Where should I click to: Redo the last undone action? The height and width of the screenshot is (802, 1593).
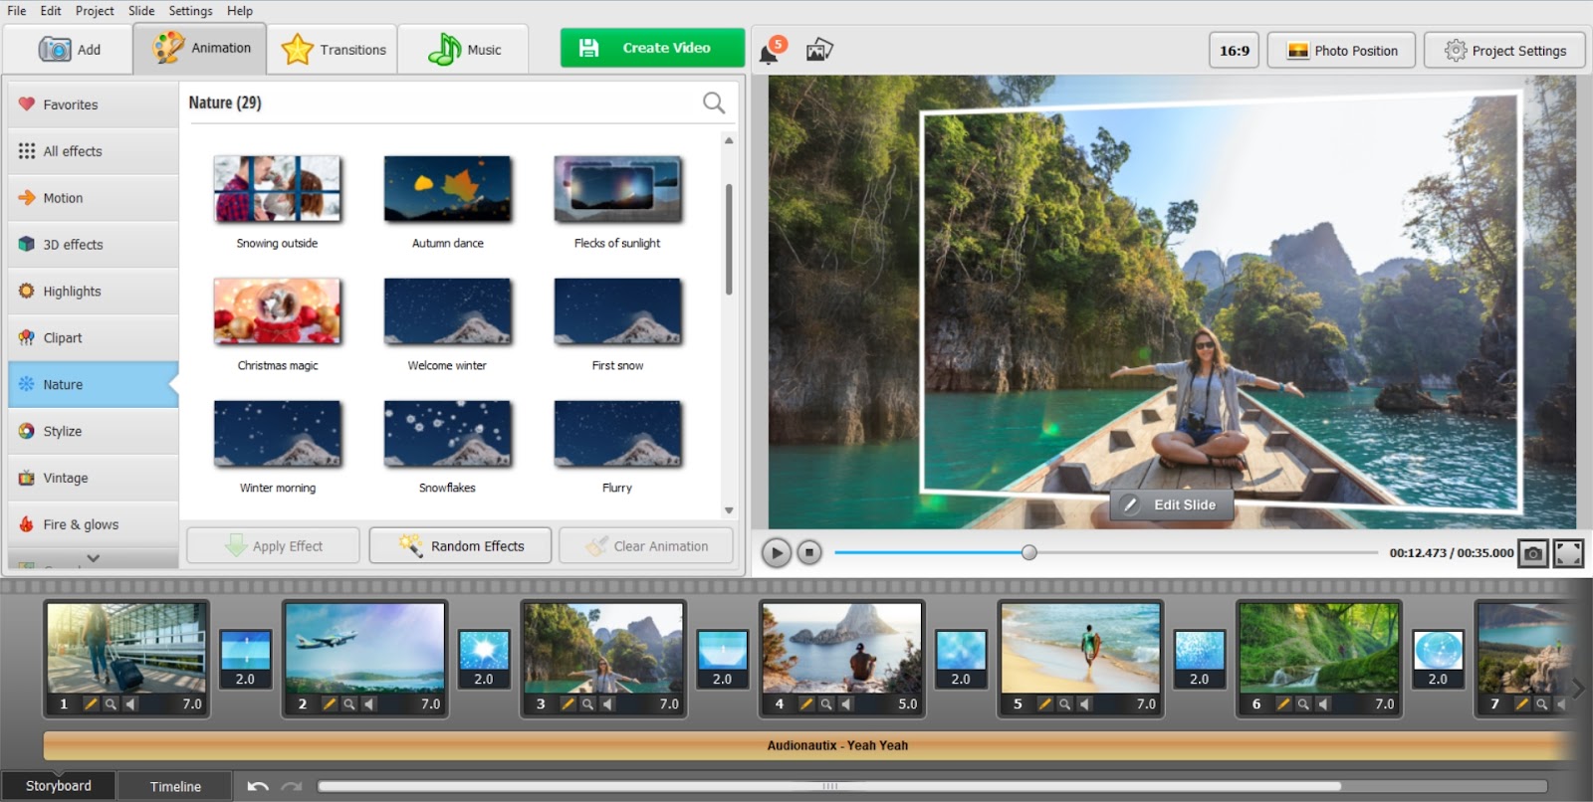click(x=291, y=786)
